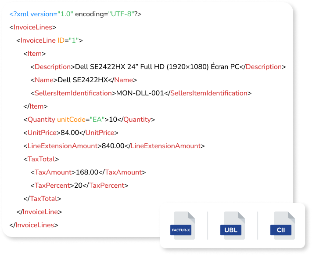This screenshot has height=255, width=312.
Task: Click the InvoiceLine ID="1" opening tag
Action: click(50, 40)
